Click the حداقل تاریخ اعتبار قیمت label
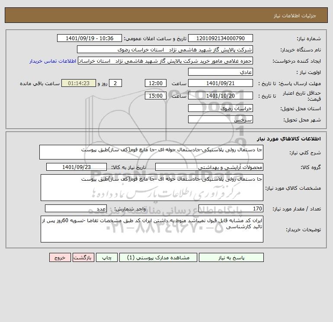This screenshot has height=322, width=333. [302, 96]
